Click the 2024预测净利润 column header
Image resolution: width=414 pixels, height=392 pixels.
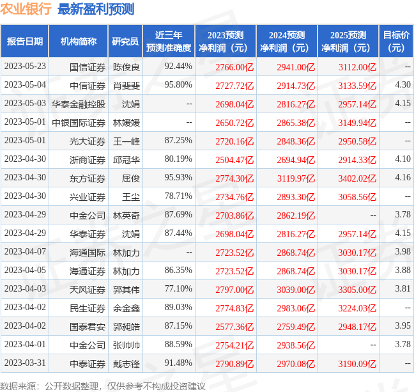pyautogui.click(x=287, y=41)
